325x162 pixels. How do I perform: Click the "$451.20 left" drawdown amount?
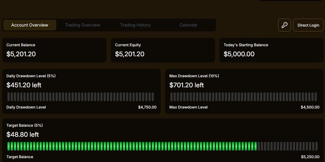[x=24, y=85]
